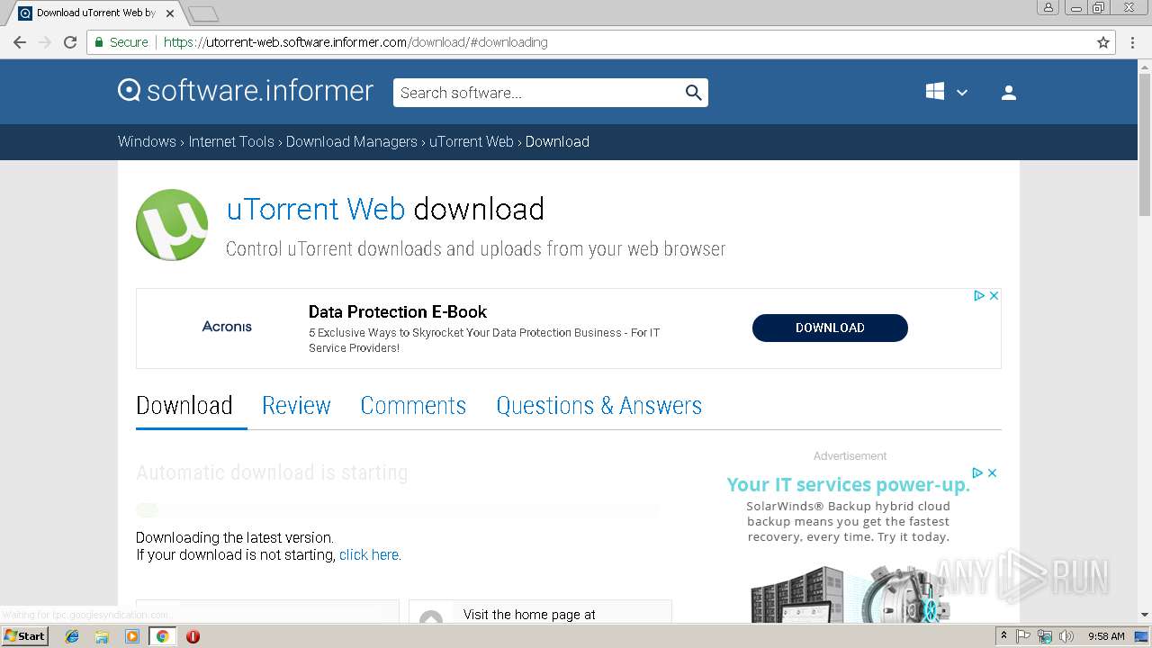Click the Acronis ad logo

227,327
